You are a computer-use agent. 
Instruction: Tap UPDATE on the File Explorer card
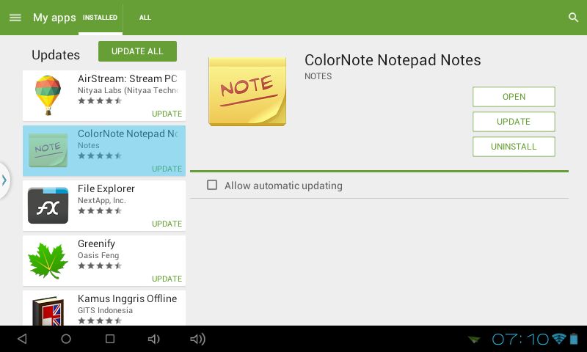[x=167, y=224]
